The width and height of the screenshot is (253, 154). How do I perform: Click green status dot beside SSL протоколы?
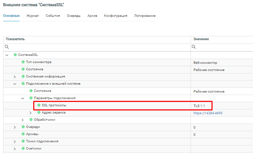pos(39,105)
